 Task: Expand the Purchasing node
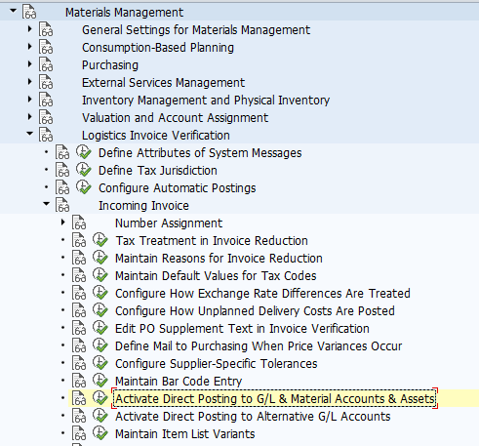(30, 64)
